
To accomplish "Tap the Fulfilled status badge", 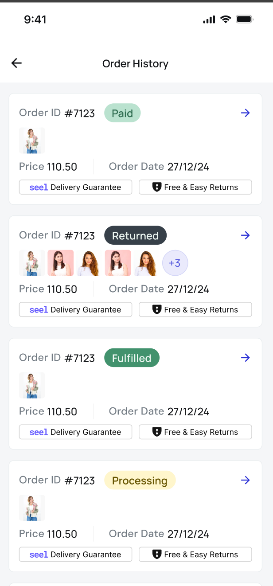I will click(x=132, y=358).
